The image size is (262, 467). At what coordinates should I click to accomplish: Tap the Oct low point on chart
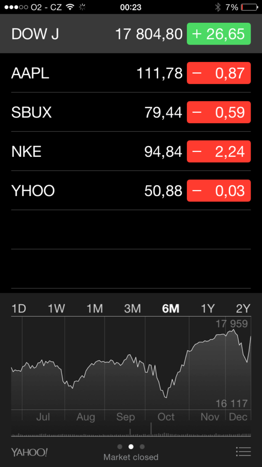166,397
